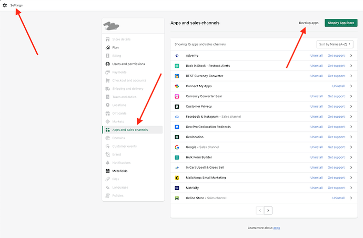Click the Geo:Pro Geolocation Redirects icon
363x238 pixels.
coord(177,127)
